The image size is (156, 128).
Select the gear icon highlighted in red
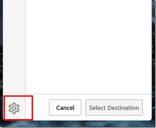(14, 108)
